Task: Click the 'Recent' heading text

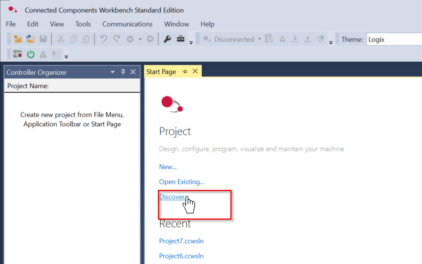Action: (x=175, y=224)
